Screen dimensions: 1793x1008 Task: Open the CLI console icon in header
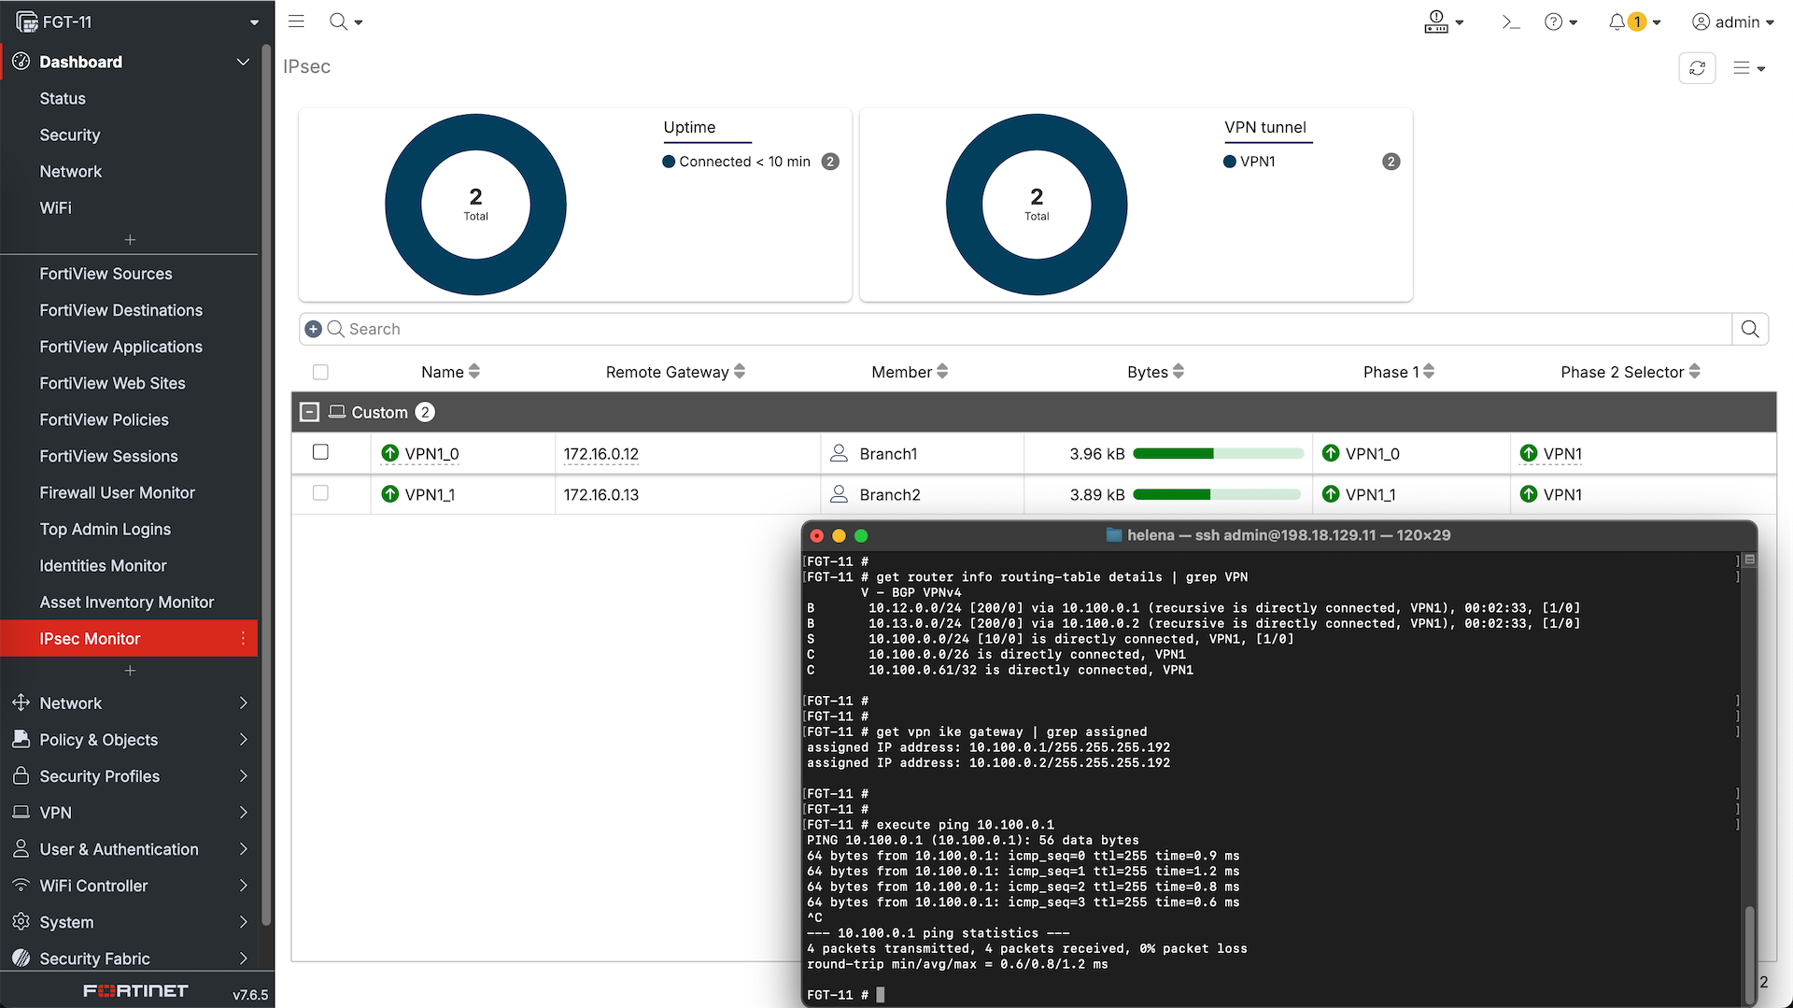tap(1510, 22)
